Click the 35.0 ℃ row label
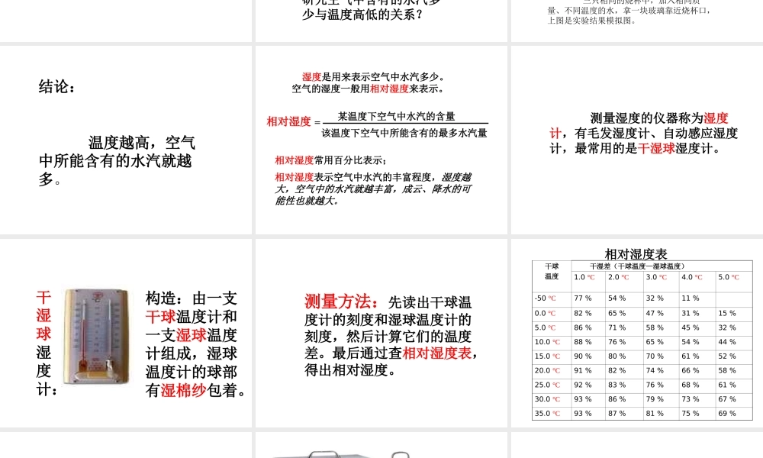 tap(547, 413)
